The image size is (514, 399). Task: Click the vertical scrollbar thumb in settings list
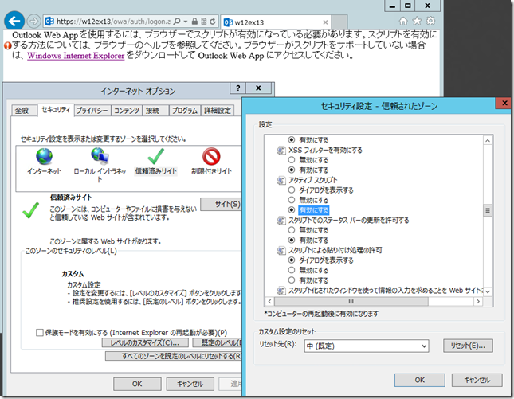tap(488, 210)
